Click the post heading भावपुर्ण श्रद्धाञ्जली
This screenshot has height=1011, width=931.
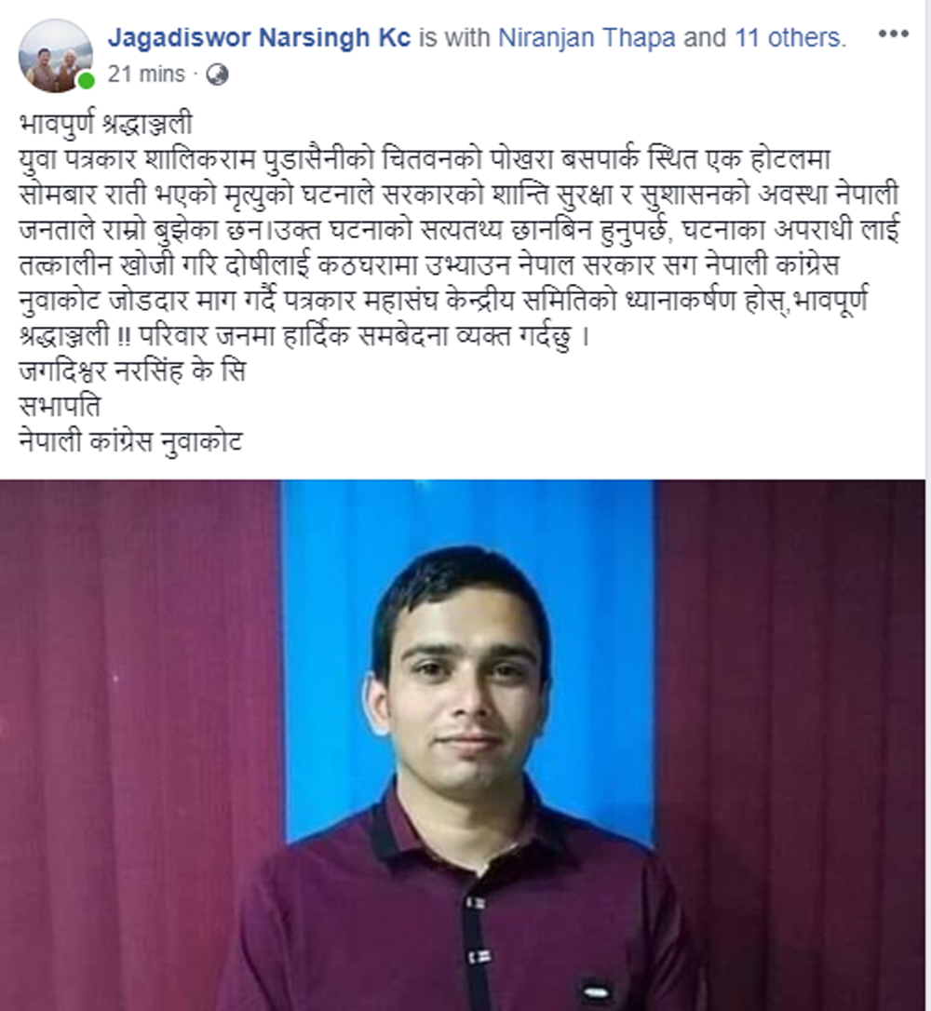click(x=106, y=125)
